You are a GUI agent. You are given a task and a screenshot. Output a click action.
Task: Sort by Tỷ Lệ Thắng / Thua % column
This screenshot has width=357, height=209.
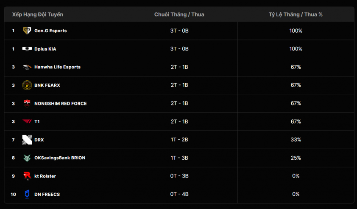[x=296, y=14]
